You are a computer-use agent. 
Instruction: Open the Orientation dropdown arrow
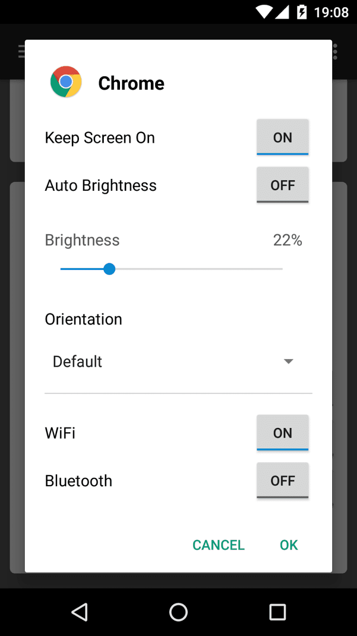pos(288,361)
